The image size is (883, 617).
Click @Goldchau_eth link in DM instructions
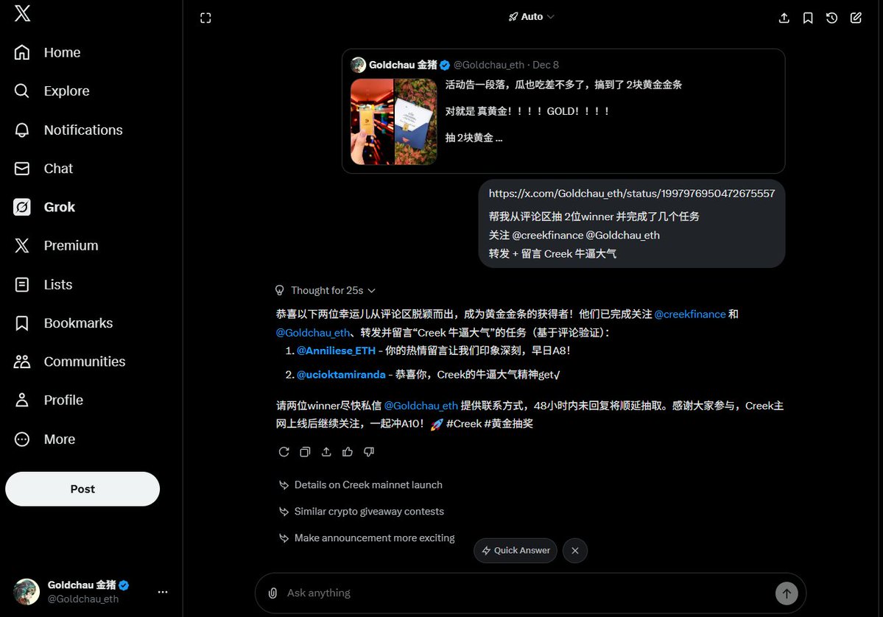point(421,406)
